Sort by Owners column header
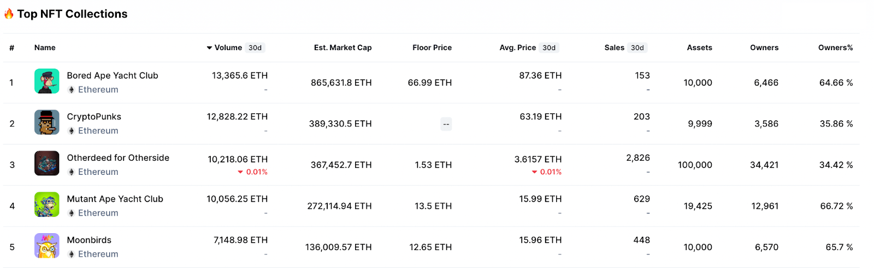 tap(764, 48)
